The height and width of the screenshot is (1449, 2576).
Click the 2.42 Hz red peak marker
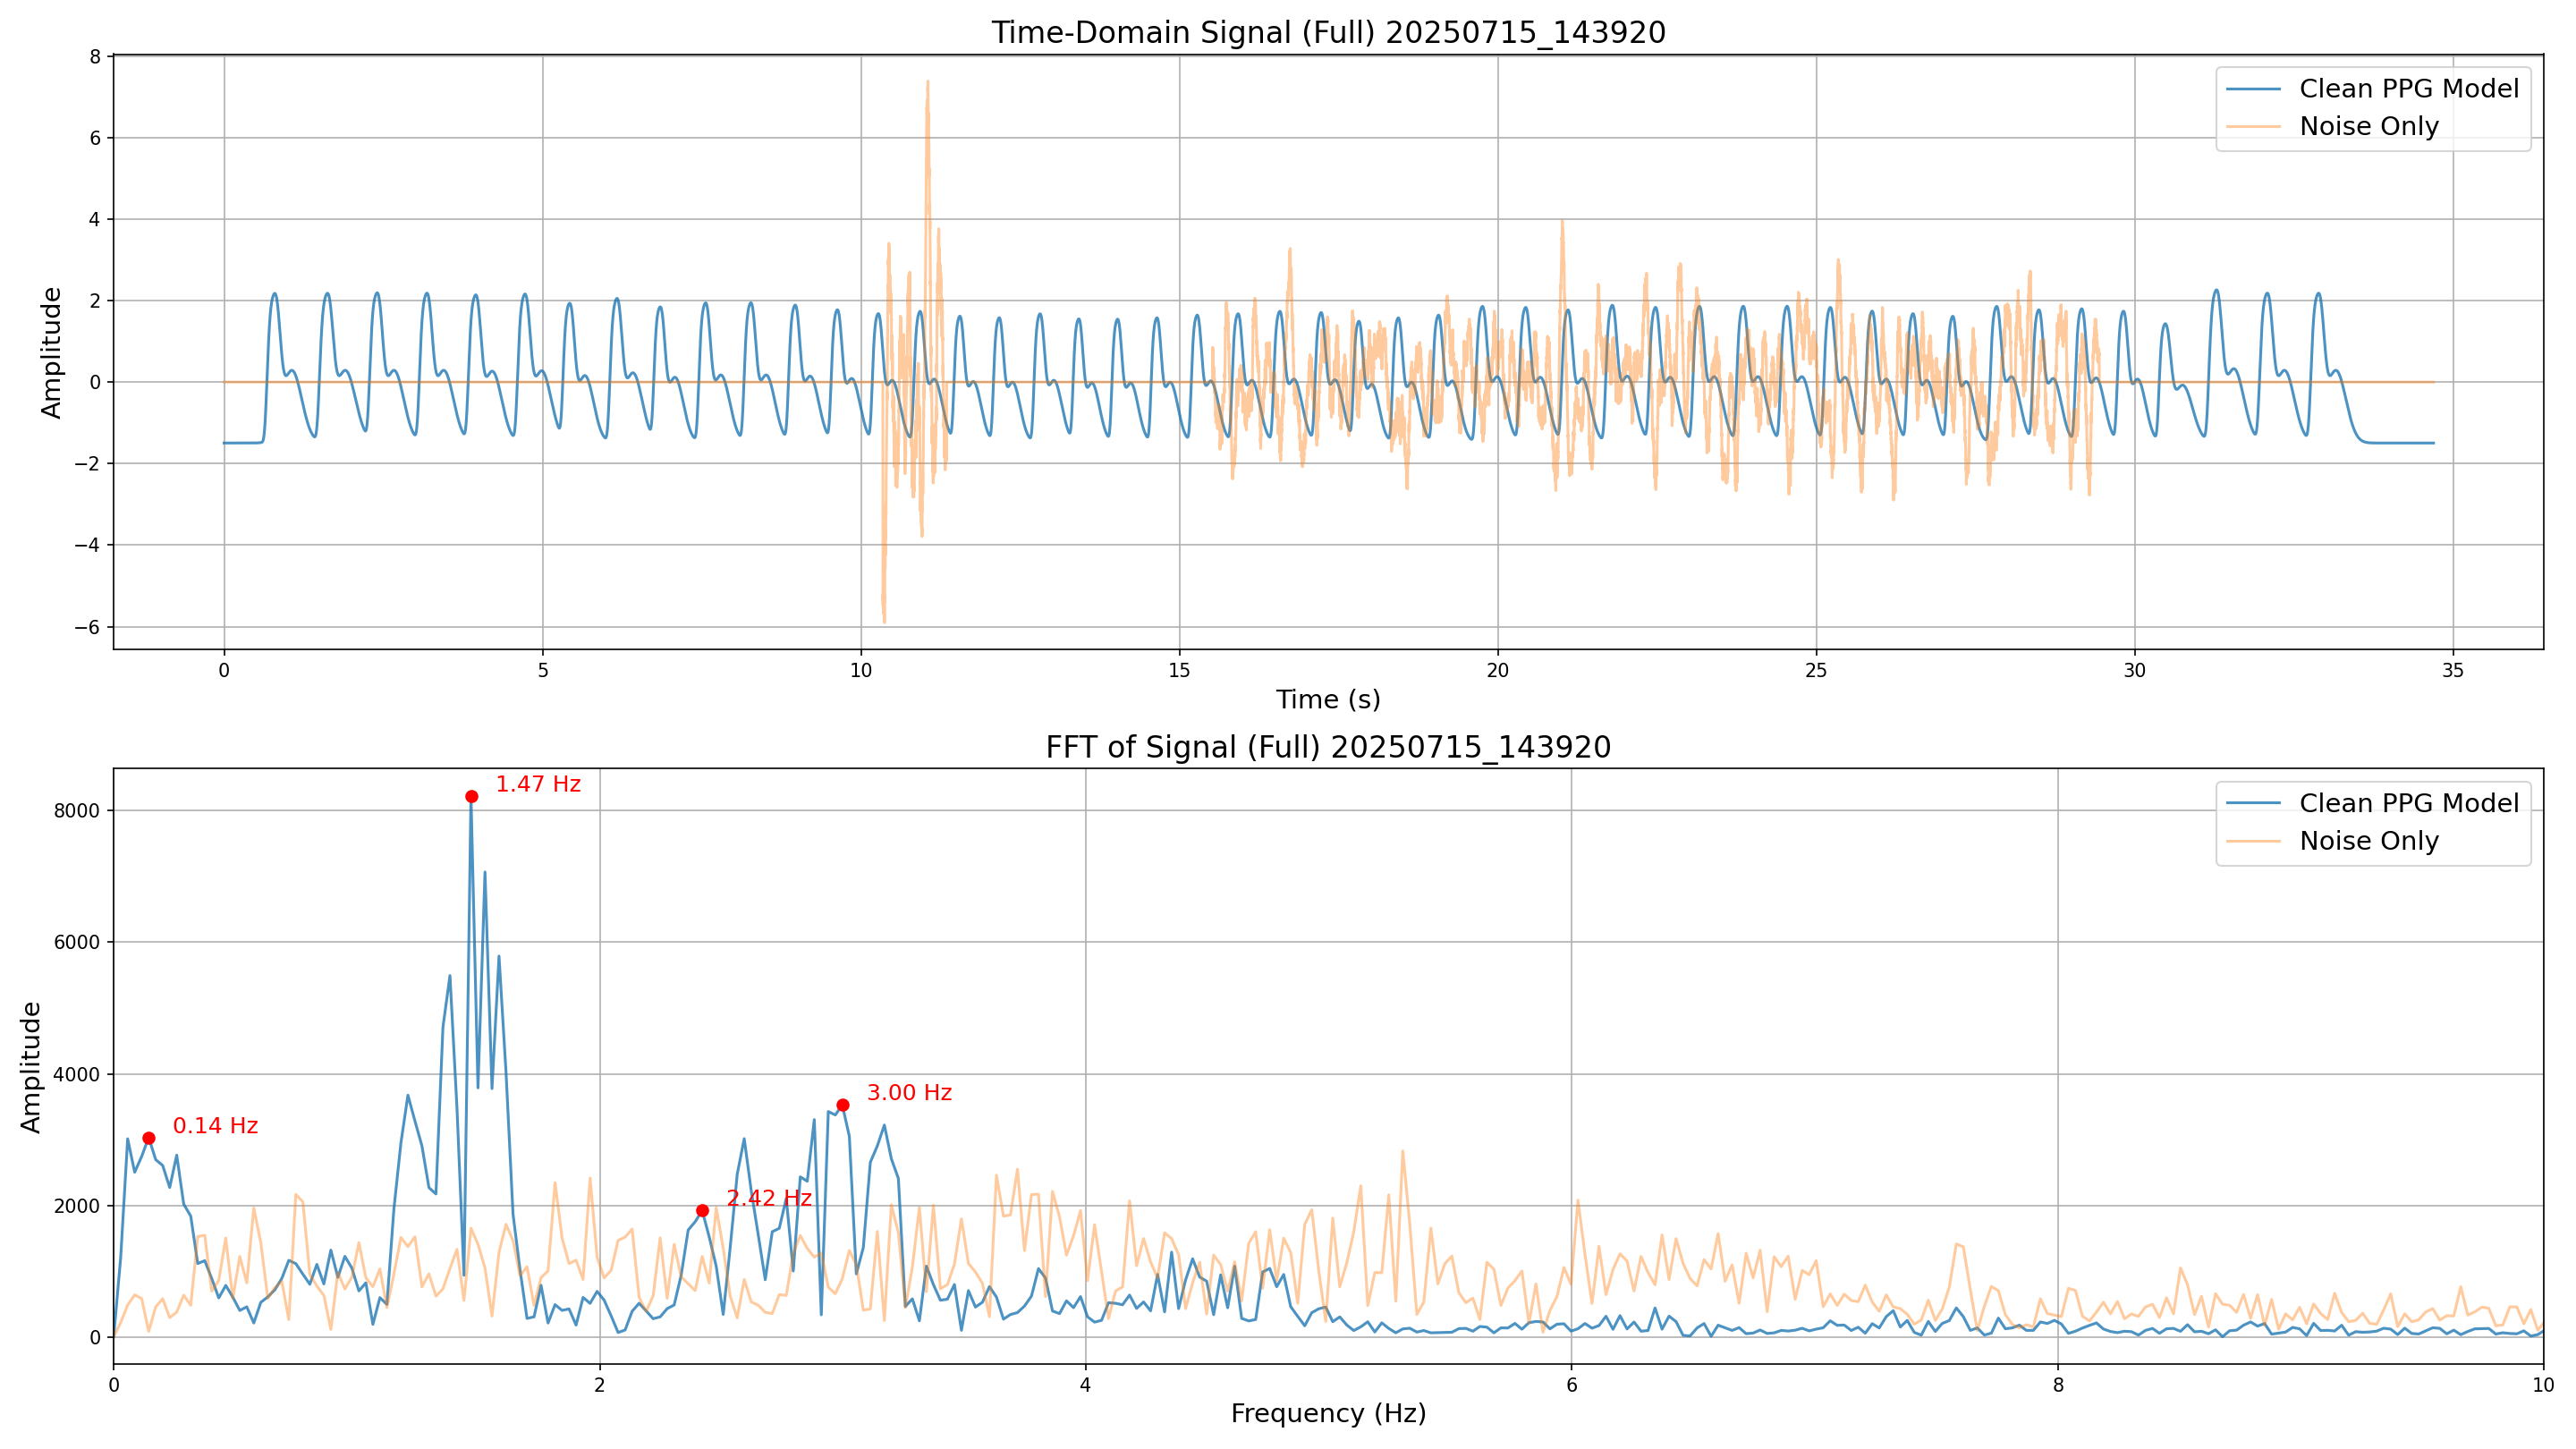[x=702, y=1211]
